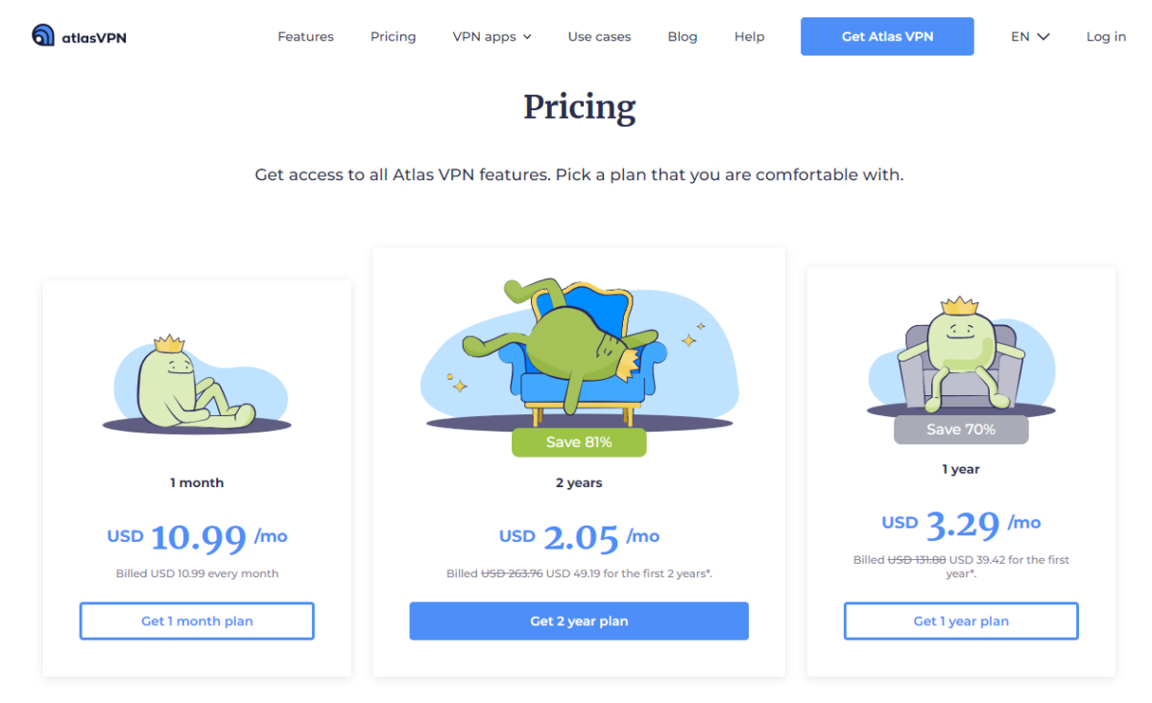Click the Get Atlas VPN button

887,36
